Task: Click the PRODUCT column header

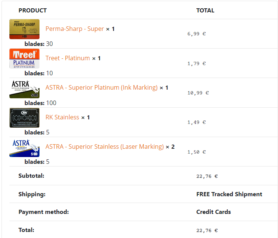Action: 33,11
